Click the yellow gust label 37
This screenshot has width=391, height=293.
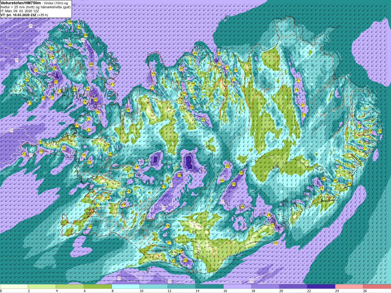click(x=272, y=225)
